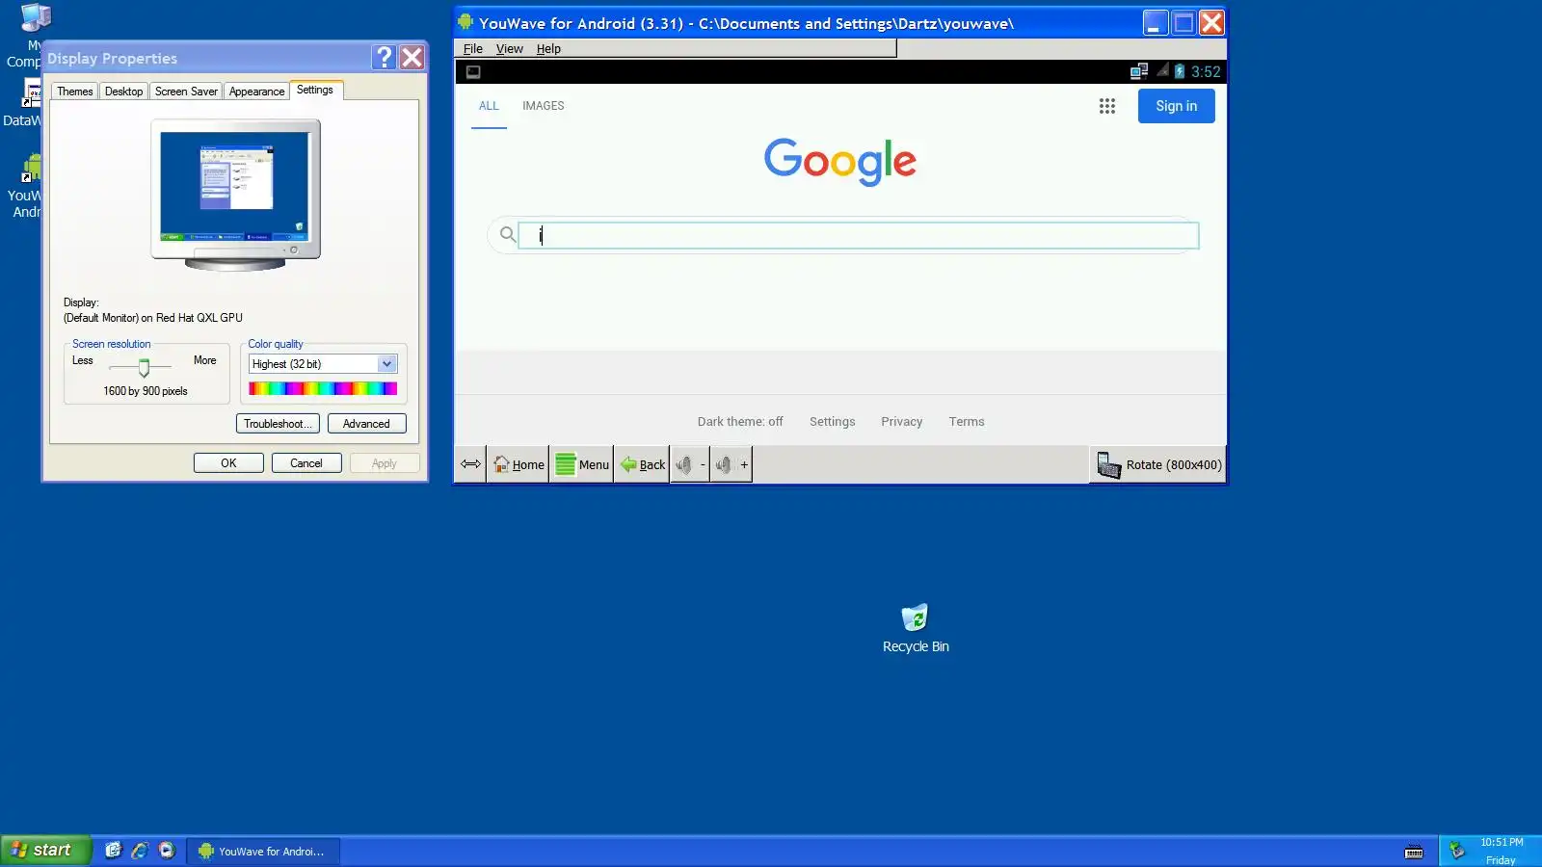The image size is (1542, 867).
Task: Open the Terms link on Google footer
Action: coord(967,422)
